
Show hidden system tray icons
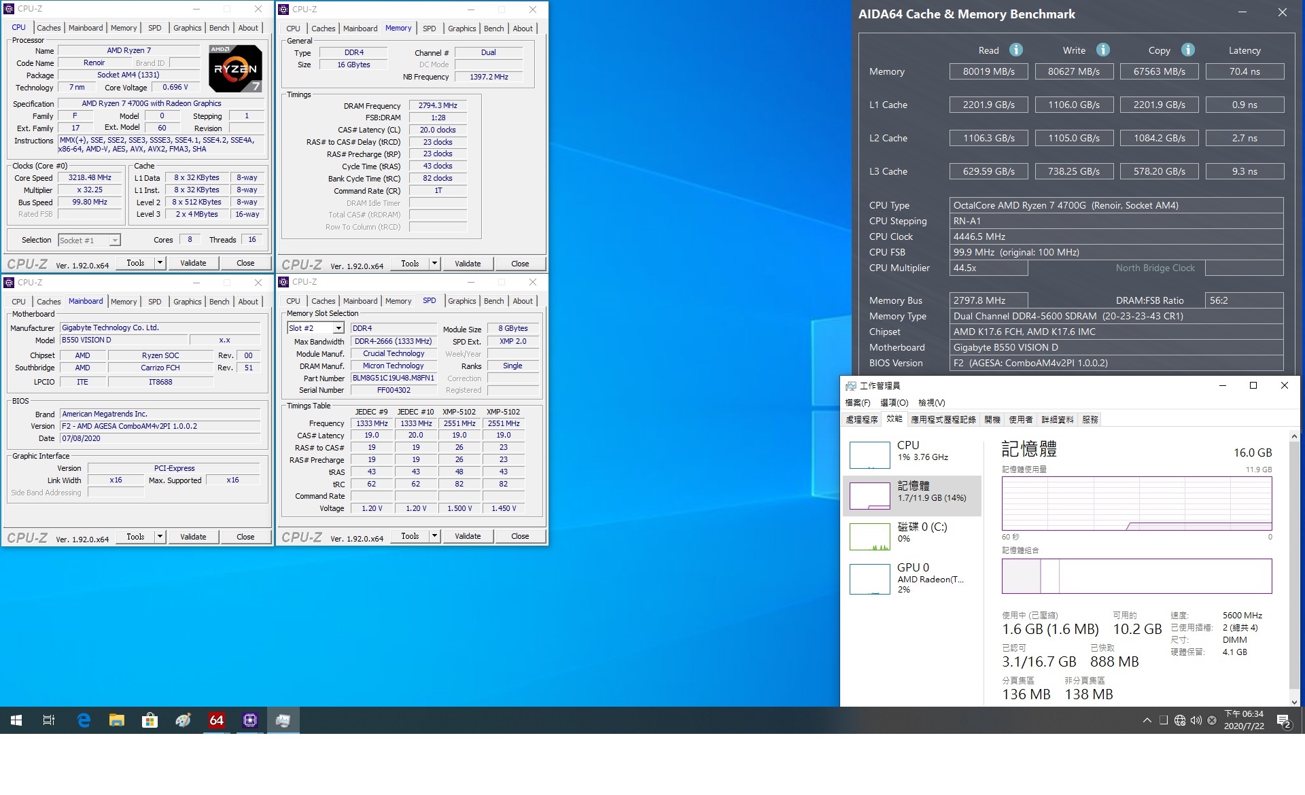tap(1147, 720)
